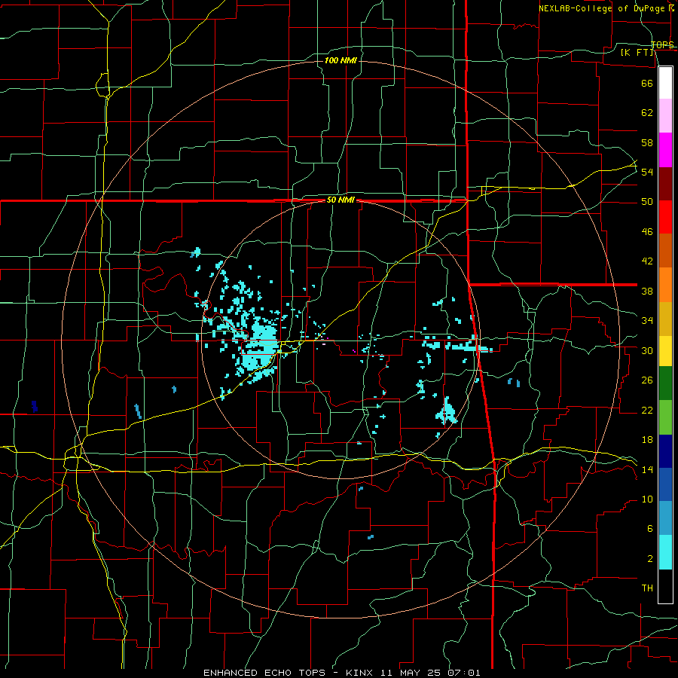The height and width of the screenshot is (678, 678).
Task: Select the 50 value on legend
Action: [x=647, y=202]
